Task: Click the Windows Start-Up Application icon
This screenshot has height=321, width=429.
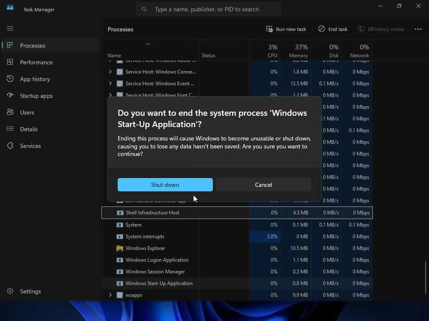Action: [120, 283]
